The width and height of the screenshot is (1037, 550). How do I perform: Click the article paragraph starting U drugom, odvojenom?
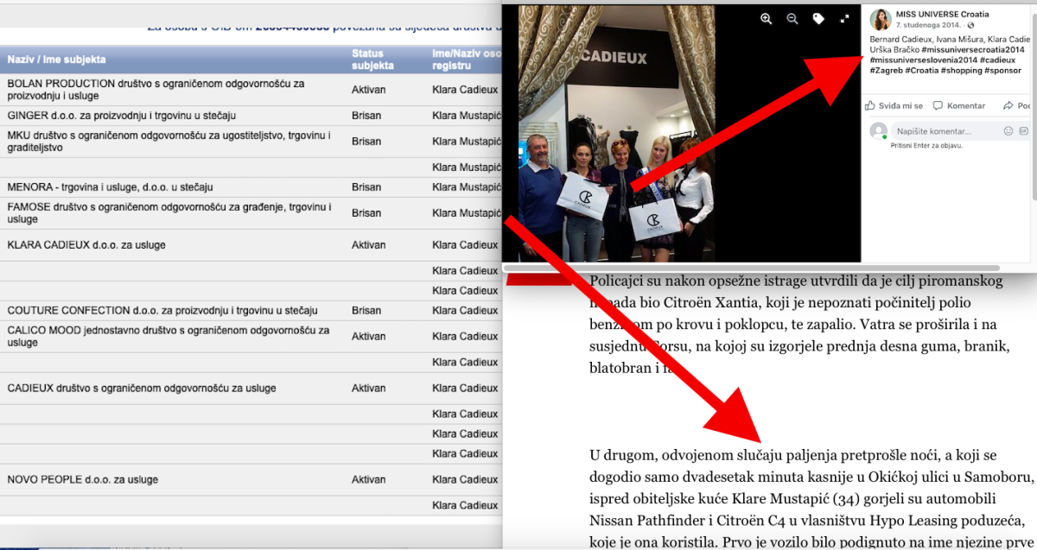(811, 499)
